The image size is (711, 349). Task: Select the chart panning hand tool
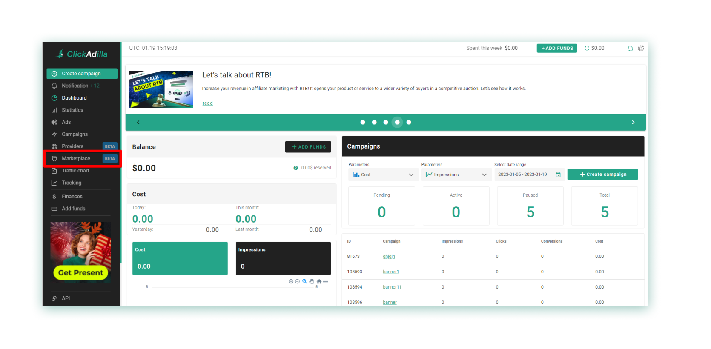pyautogui.click(x=312, y=281)
